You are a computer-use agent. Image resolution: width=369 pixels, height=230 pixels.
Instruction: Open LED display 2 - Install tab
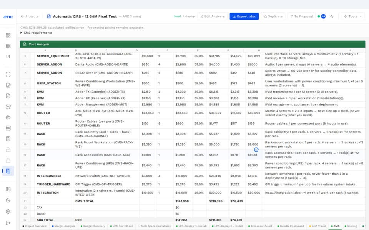227,226
